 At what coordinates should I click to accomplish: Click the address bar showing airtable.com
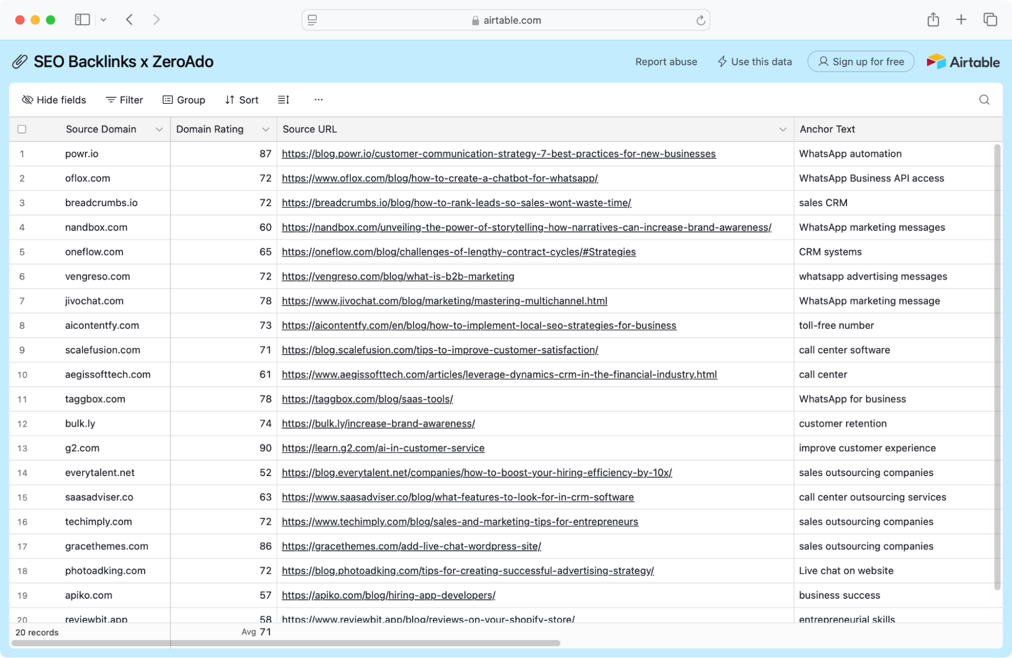click(x=506, y=20)
